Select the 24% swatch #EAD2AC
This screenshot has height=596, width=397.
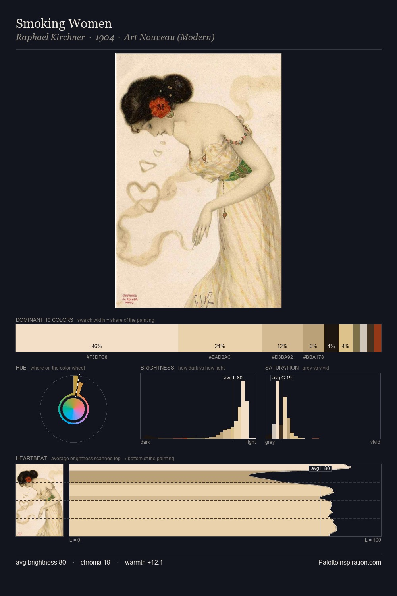tap(220, 338)
